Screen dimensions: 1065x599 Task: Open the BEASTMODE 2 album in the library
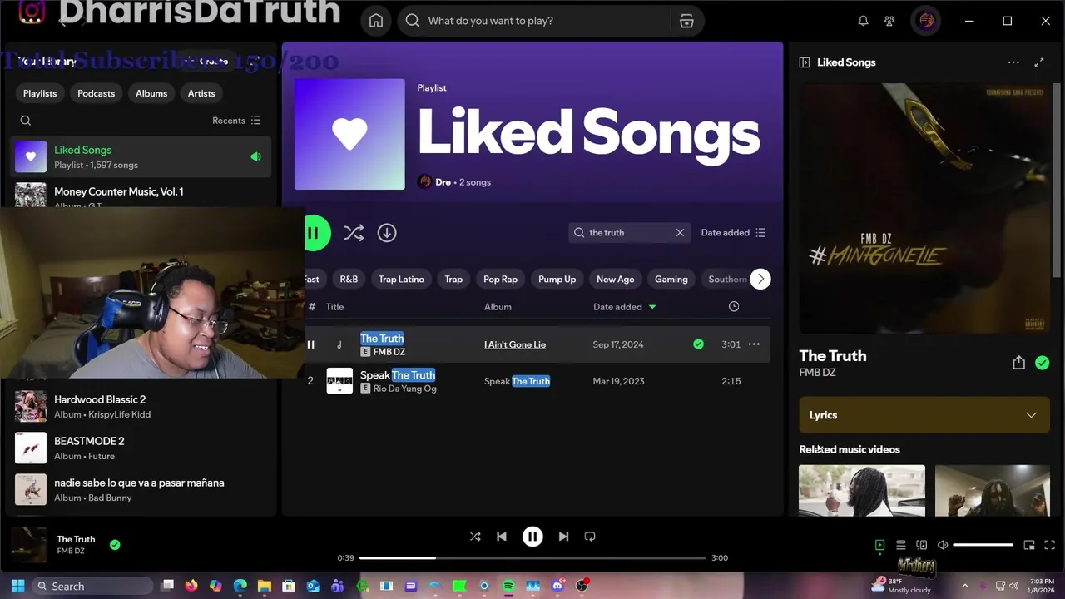141,448
